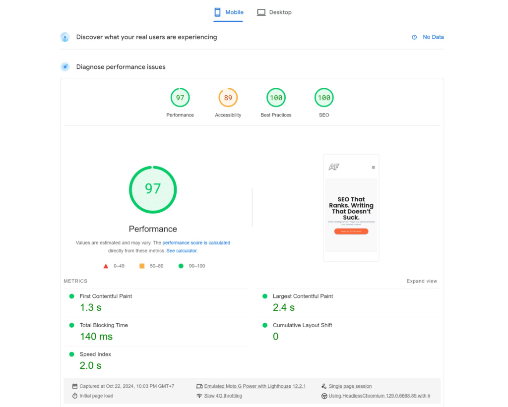Expand the metrics view

click(x=422, y=281)
